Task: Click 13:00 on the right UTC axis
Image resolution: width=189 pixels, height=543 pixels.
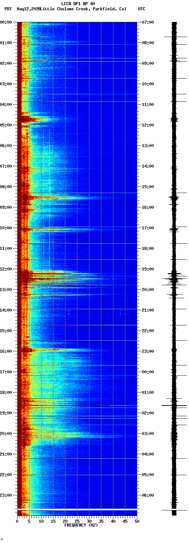Action: pos(148,146)
